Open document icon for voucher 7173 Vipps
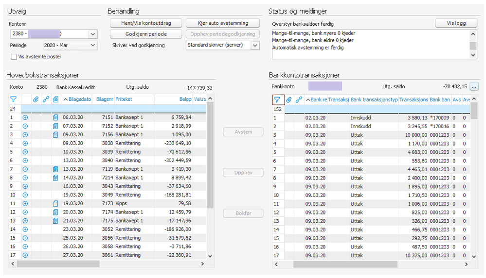Screen dimensions: 486x278 tap(56, 203)
